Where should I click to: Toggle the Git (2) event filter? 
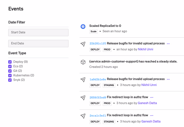(x=10, y=71)
